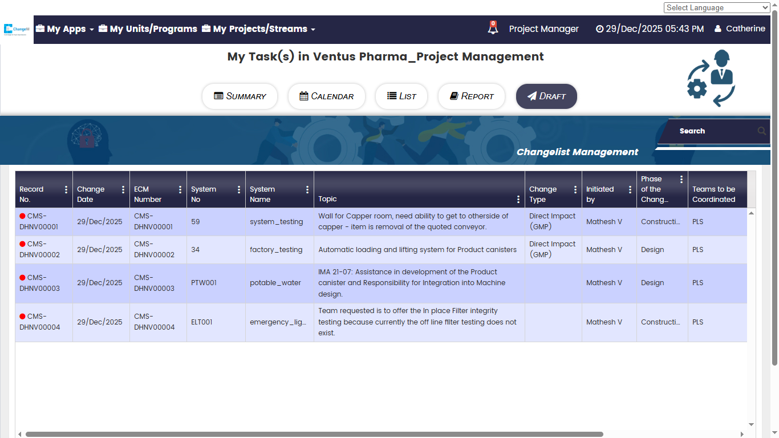Switch to the Summary tab
The width and height of the screenshot is (779, 438).
[240, 96]
